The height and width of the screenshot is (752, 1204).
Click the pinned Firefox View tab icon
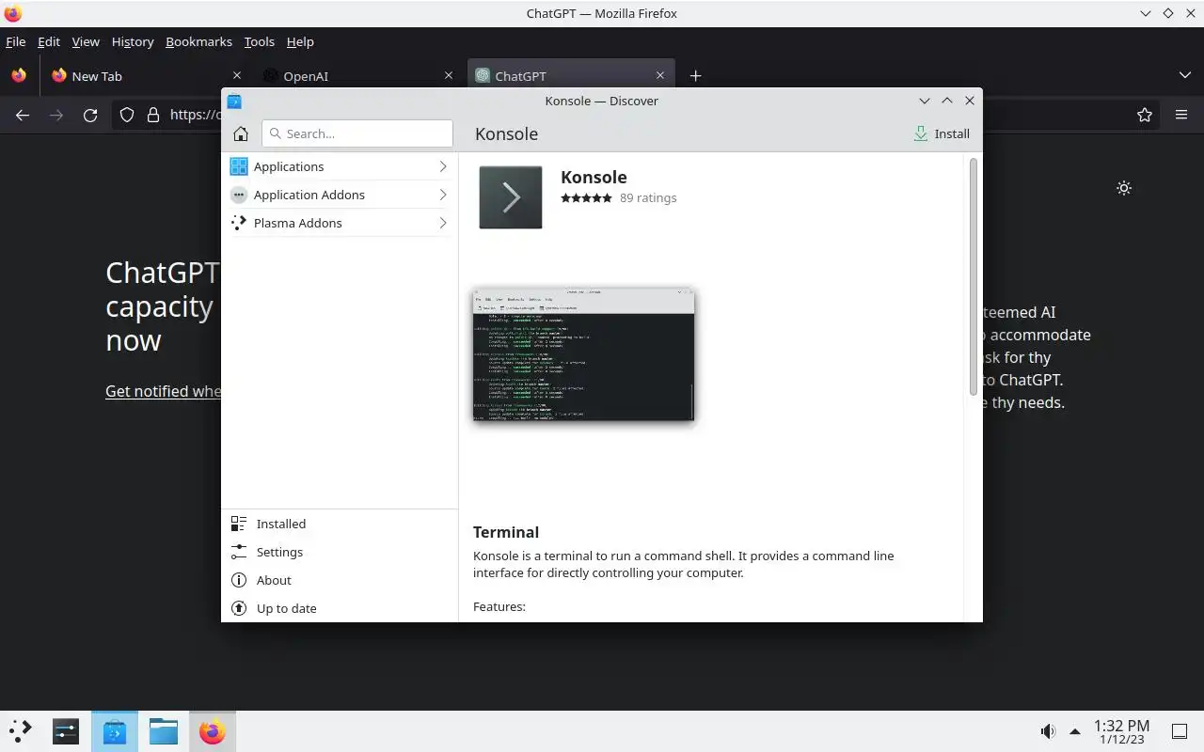[19, 76]
